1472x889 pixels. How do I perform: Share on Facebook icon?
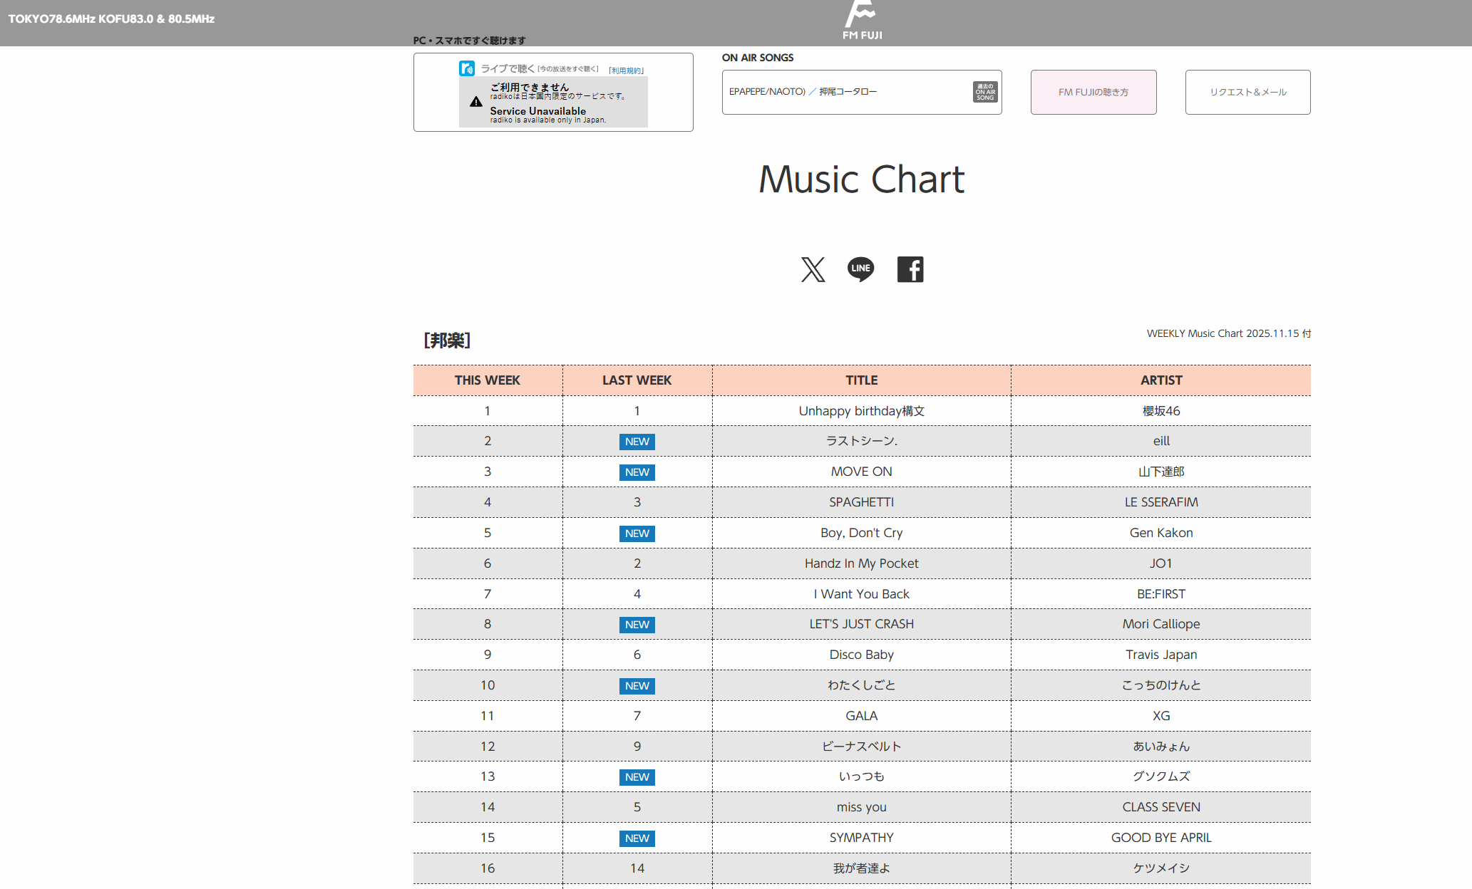click(x=910, y=269)
